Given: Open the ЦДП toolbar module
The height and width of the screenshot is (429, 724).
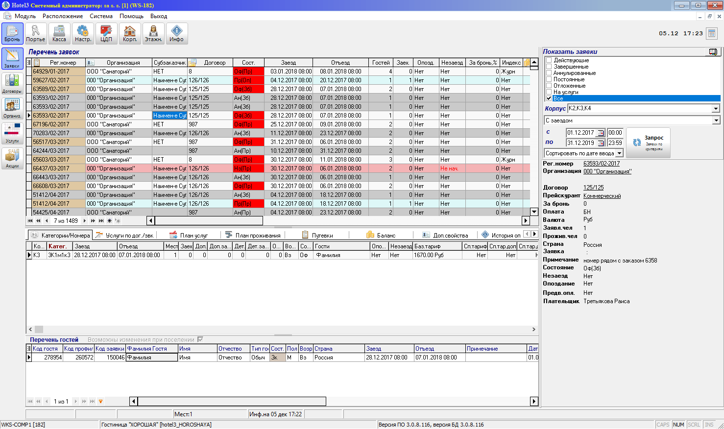Looking at the screenshot, I should [106, 34].
